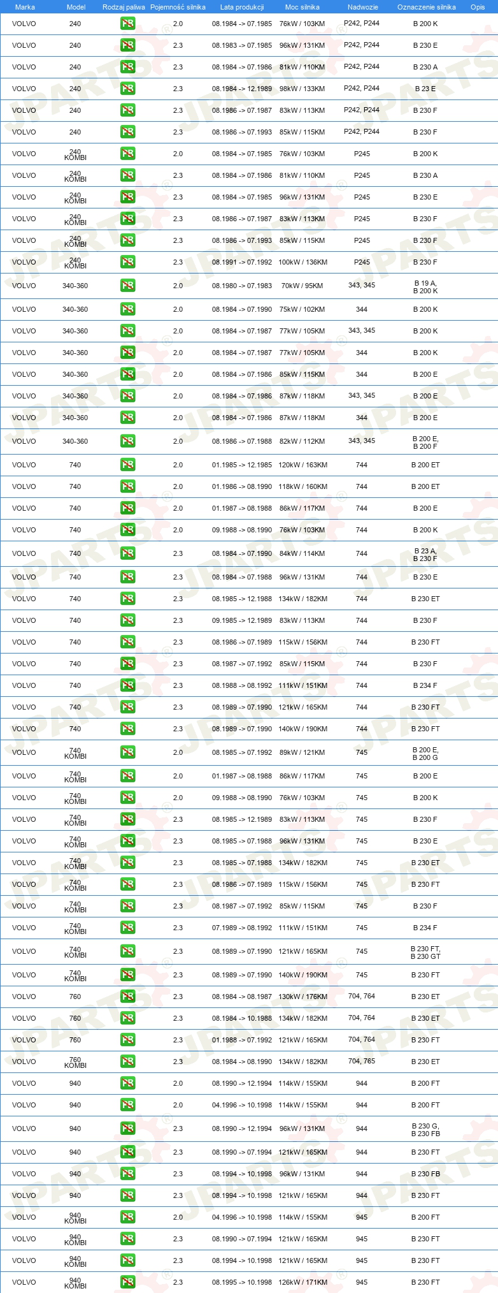Click the petrol icon in the 740 118kW / 160KM row
Viewport: 498px width, 1293px height.
tap(127, 486)
